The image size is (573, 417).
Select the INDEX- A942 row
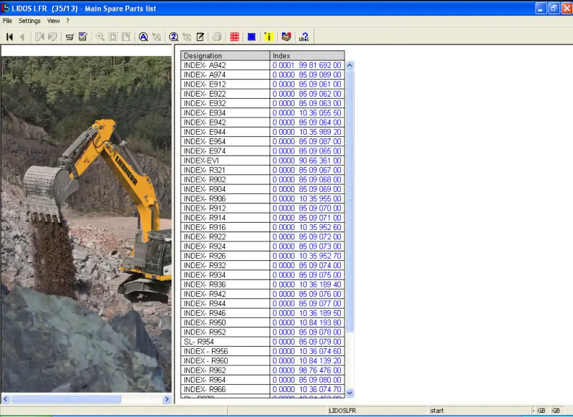tap(262, 65)
